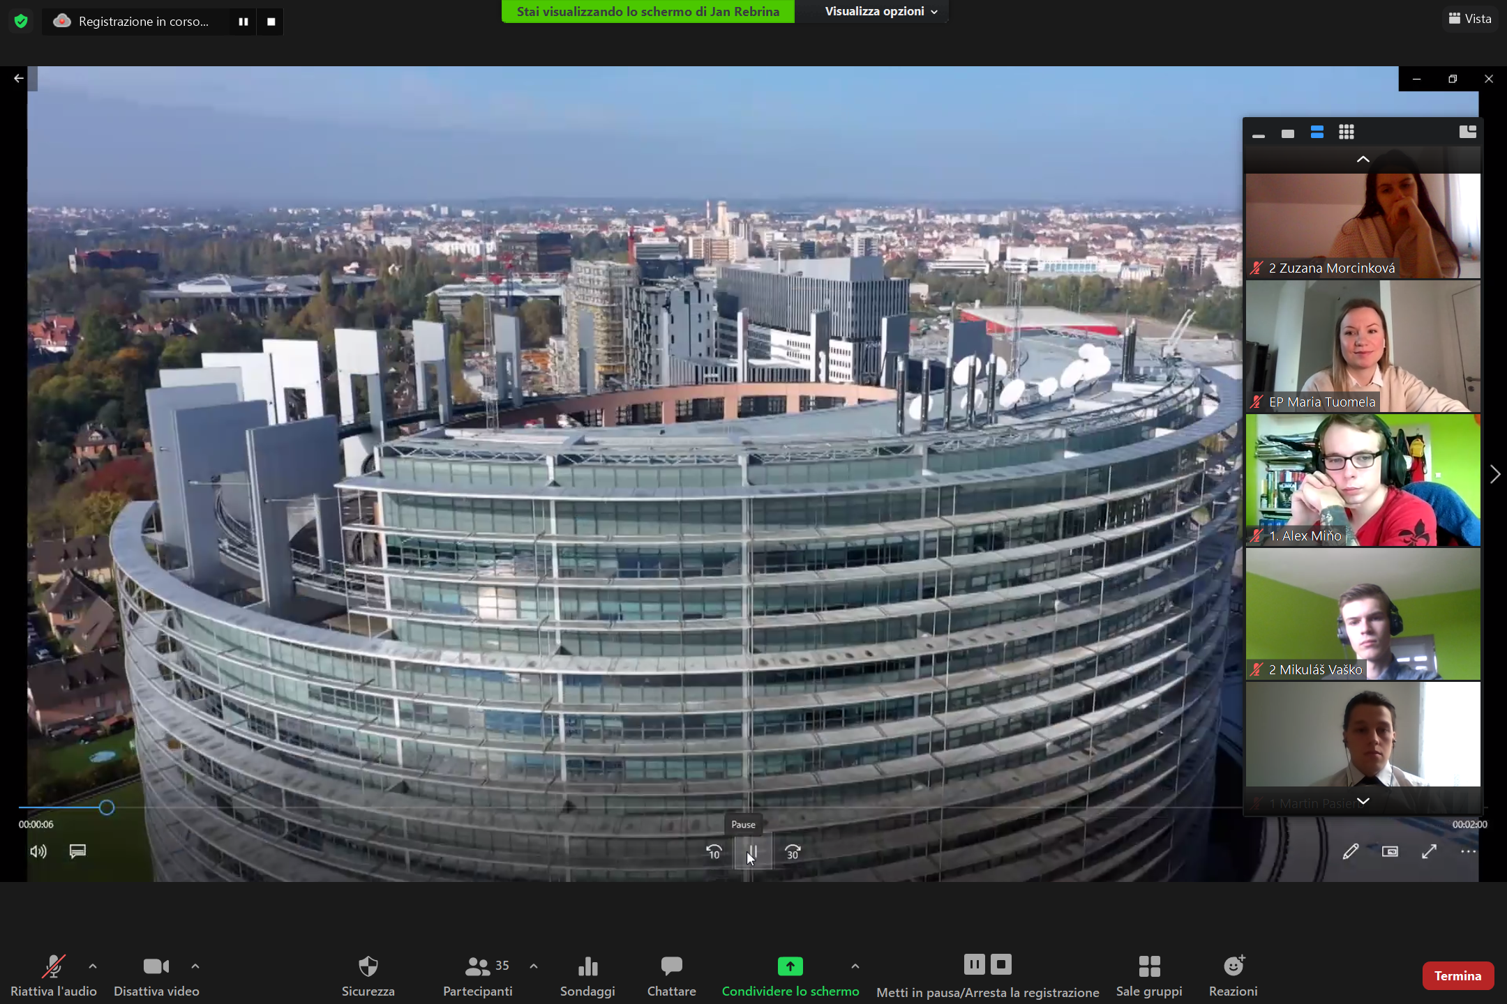Open the Chattare chat panel
The width and height of the screenshot is (1507, 1004).
(x=671, y=976)
